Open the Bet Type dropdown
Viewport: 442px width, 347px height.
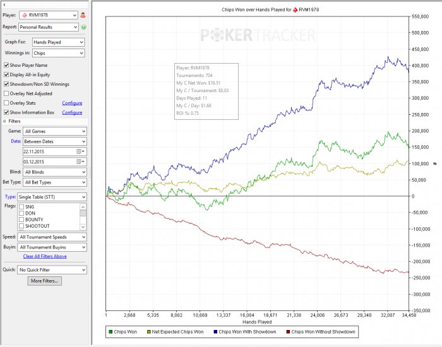pos(54,182)
